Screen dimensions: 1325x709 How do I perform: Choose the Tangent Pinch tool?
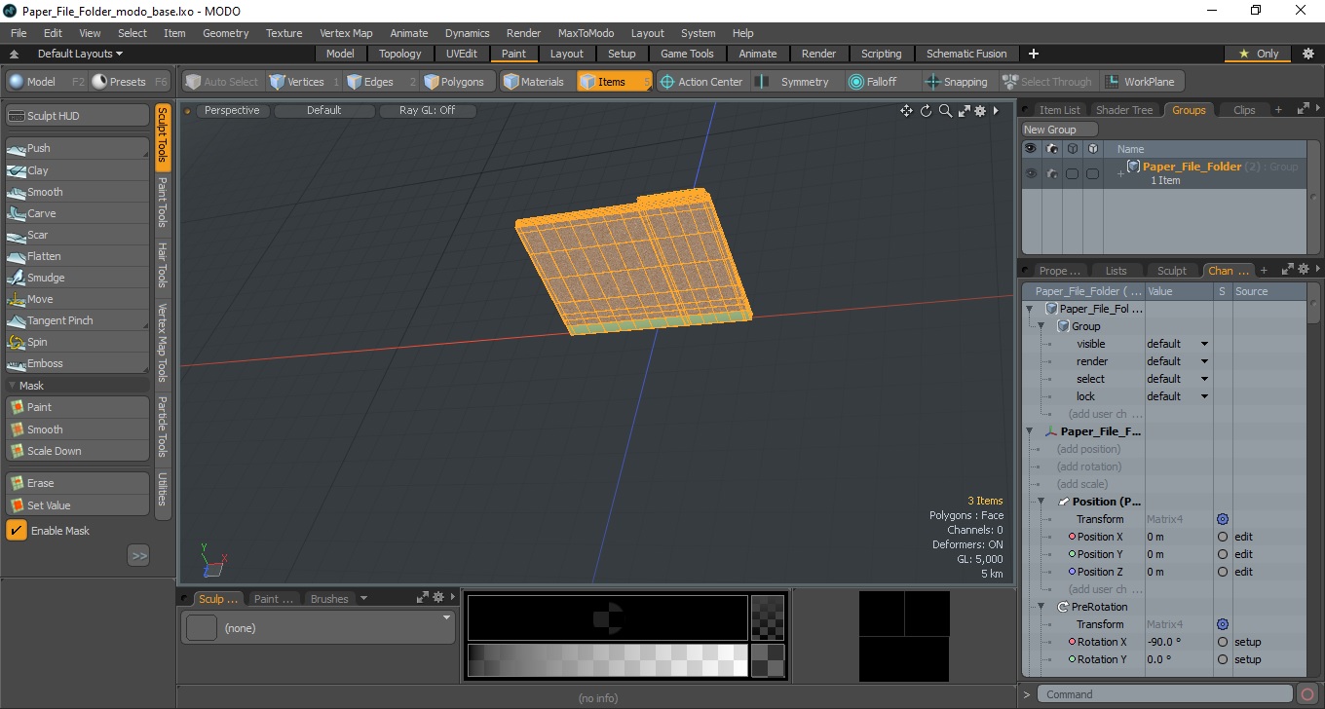pos(77,320)
